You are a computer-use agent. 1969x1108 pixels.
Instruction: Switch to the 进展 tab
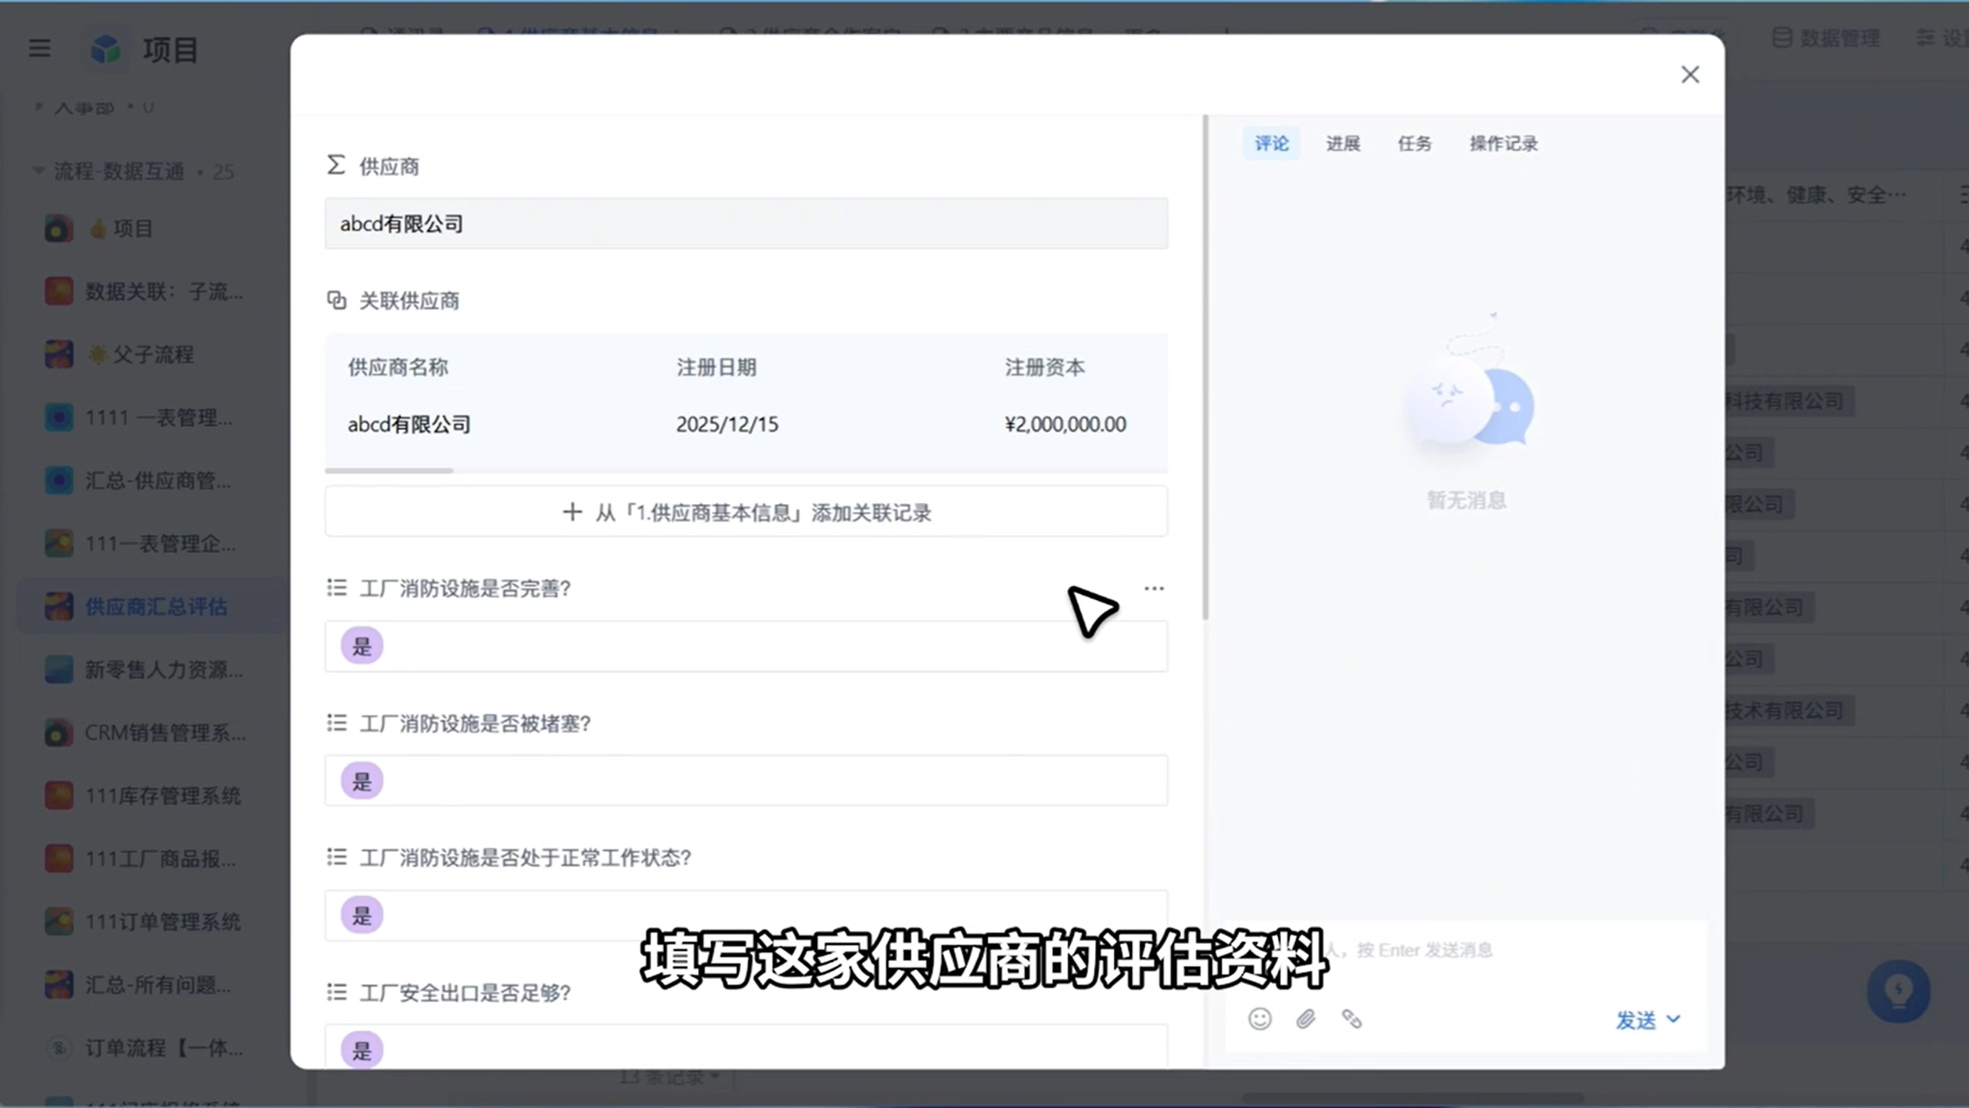[x=1343, y=144]
